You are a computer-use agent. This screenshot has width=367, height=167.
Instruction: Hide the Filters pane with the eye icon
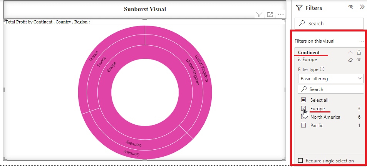[x=350, y=7]
